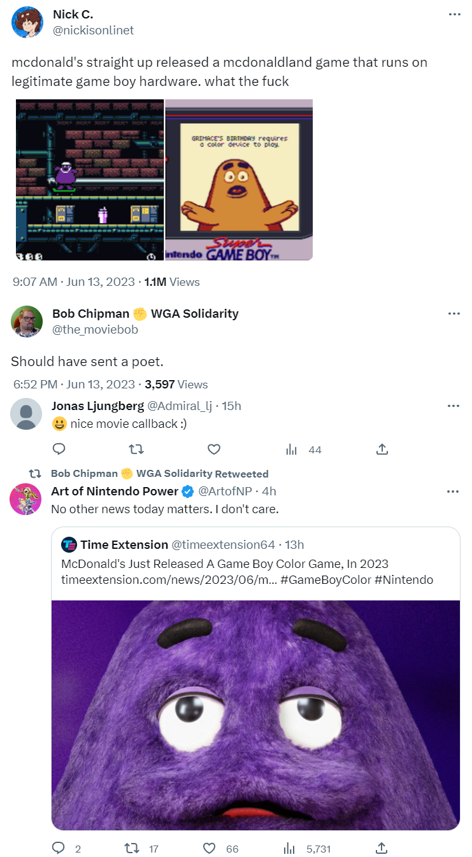Retweet the Art of Nintendo Power tweet

(x=131, y=848)
